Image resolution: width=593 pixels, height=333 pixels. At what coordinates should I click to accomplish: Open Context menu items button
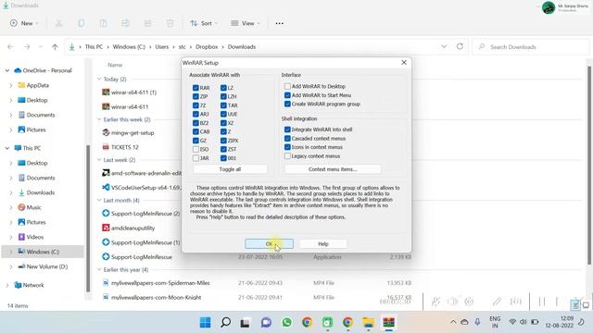pyautogui.click(x=333, y=169)
